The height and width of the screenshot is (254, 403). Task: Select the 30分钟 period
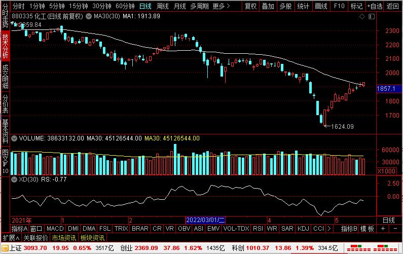[102, 6]
